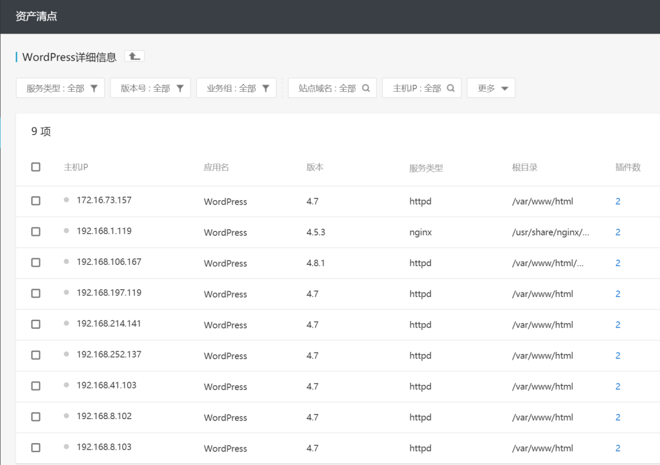This screenshot has height=465, width=660.
Task: Open the 服务类型 filter dropdown
Action: (60, 88)
